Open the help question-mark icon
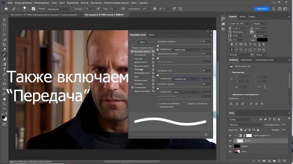Image resolution: width=293 pixels, height=164 pixels. click(x=280, y=9)
